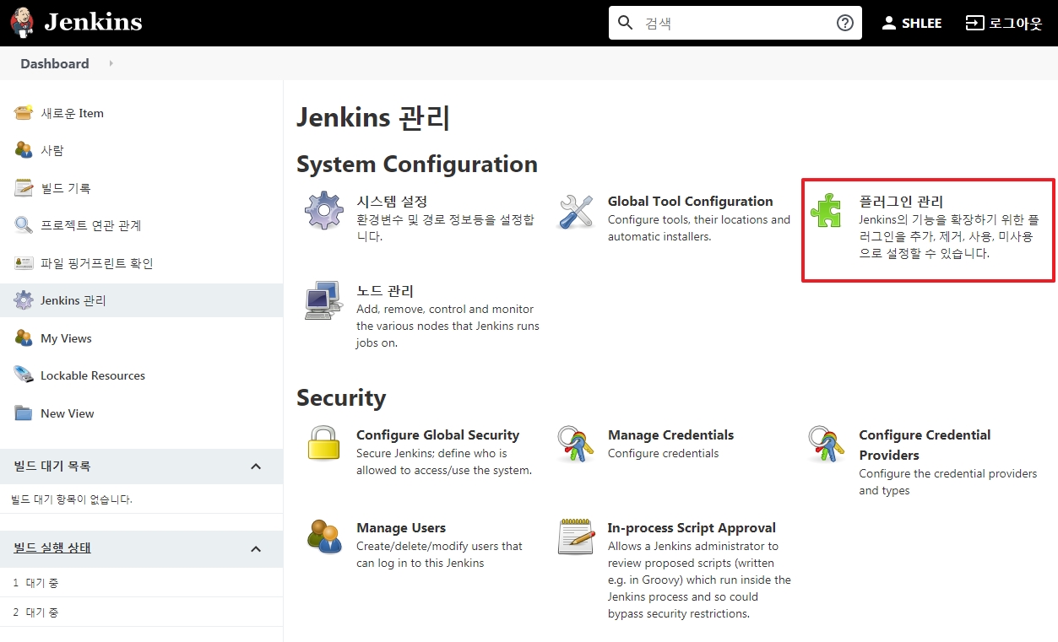Collapse the 빌드 대기 목록 panel
Screen dimensions: 1058x642
(256, 467)
